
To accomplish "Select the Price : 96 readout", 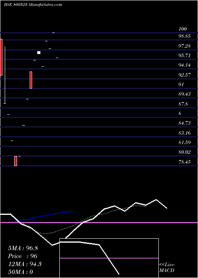I will [x=23, y=256].
